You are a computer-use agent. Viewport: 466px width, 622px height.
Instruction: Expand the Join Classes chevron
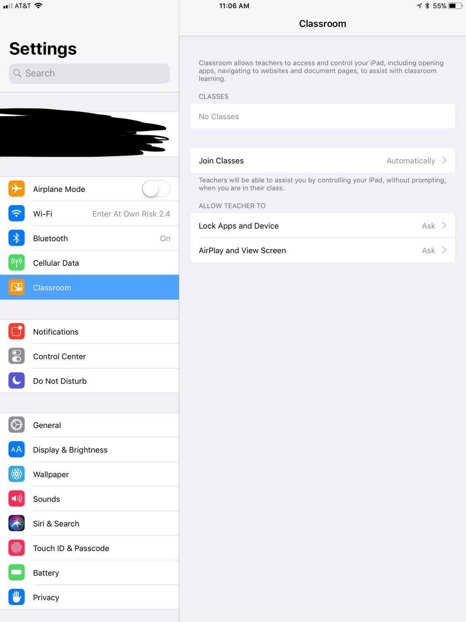tap(444, 160)
